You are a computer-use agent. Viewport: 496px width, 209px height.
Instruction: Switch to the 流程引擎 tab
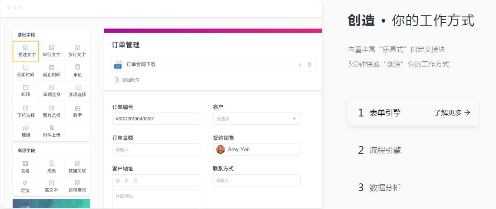point(385,150)
